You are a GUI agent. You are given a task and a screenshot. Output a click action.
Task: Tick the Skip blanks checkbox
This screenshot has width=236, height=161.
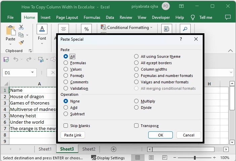coord(66,126)
